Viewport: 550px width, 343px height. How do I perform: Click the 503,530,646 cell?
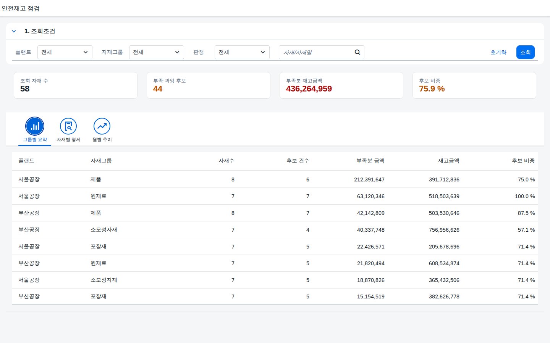pyautogui.click(x=444, y=213)
